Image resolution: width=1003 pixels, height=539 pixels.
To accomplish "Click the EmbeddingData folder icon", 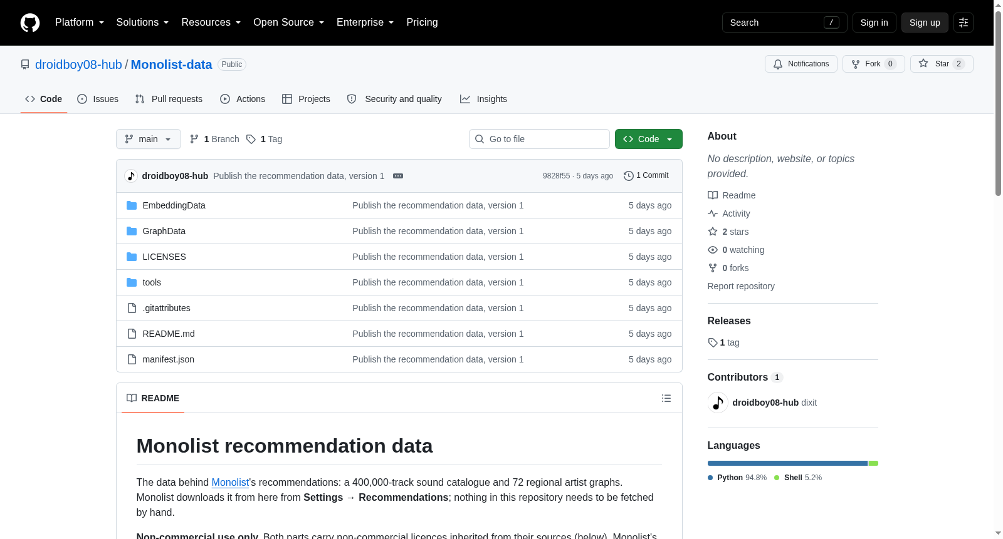I will pos(132,205).
